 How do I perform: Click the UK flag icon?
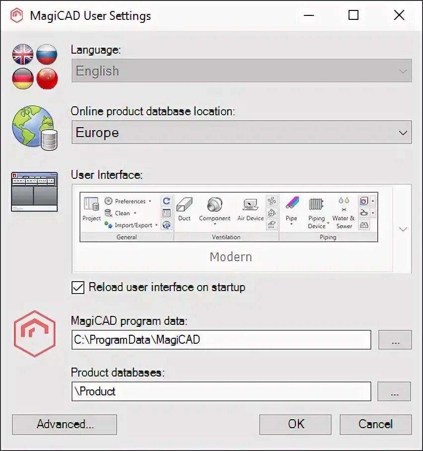coord(23,54)
